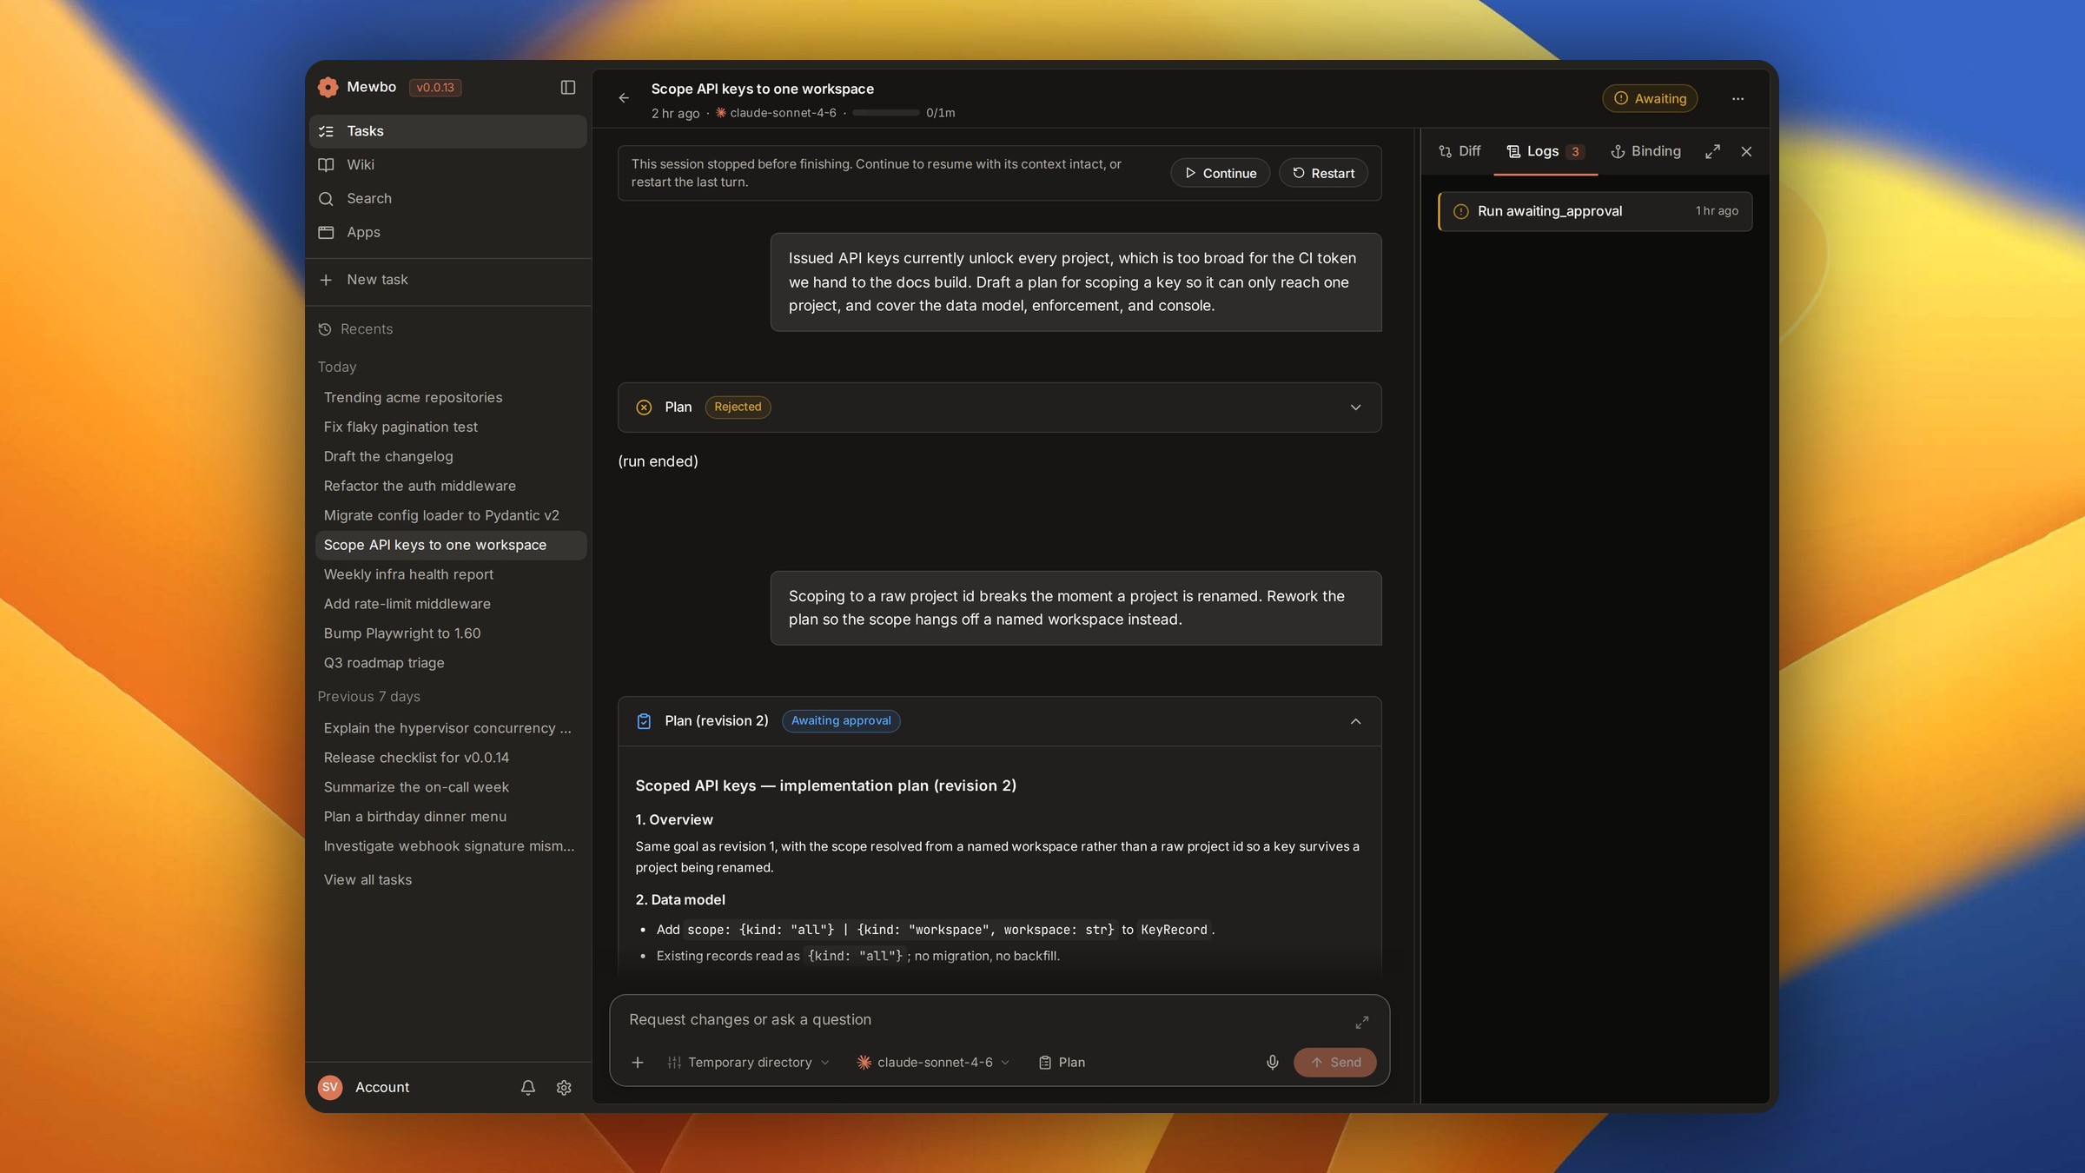Open the Run awaiting_approval log entry

[x=1595, y=211]
